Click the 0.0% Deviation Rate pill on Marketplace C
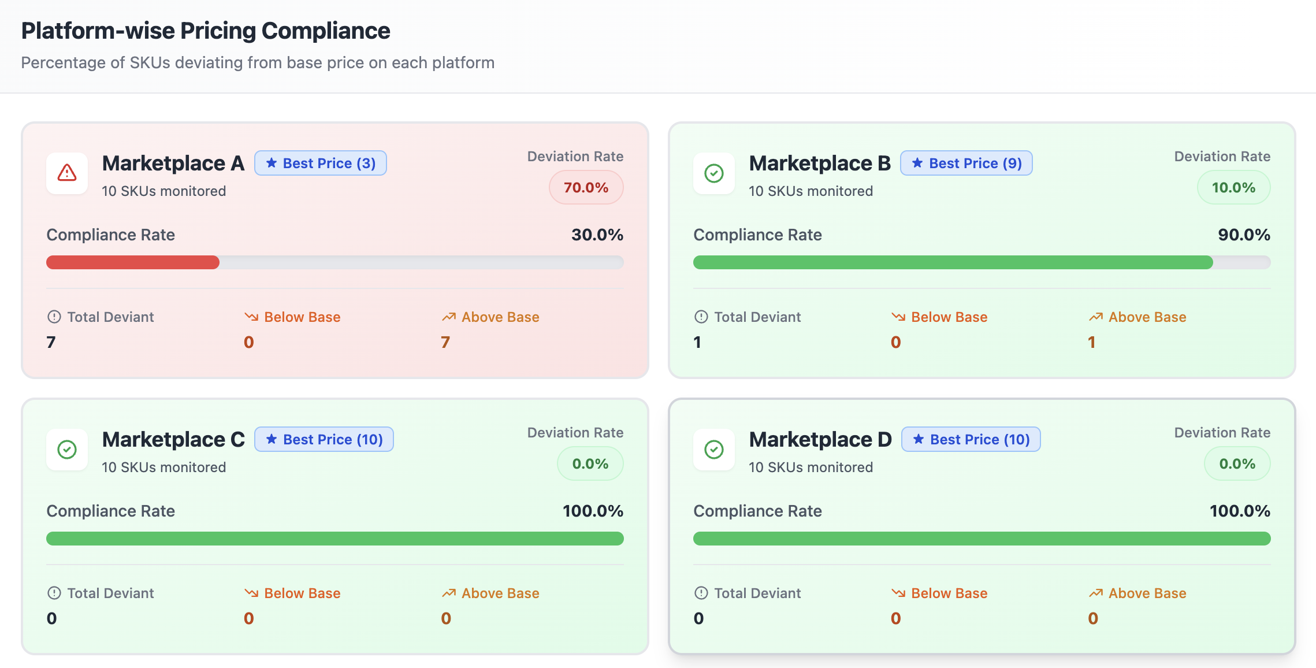1316x668 pixels. 590,463
